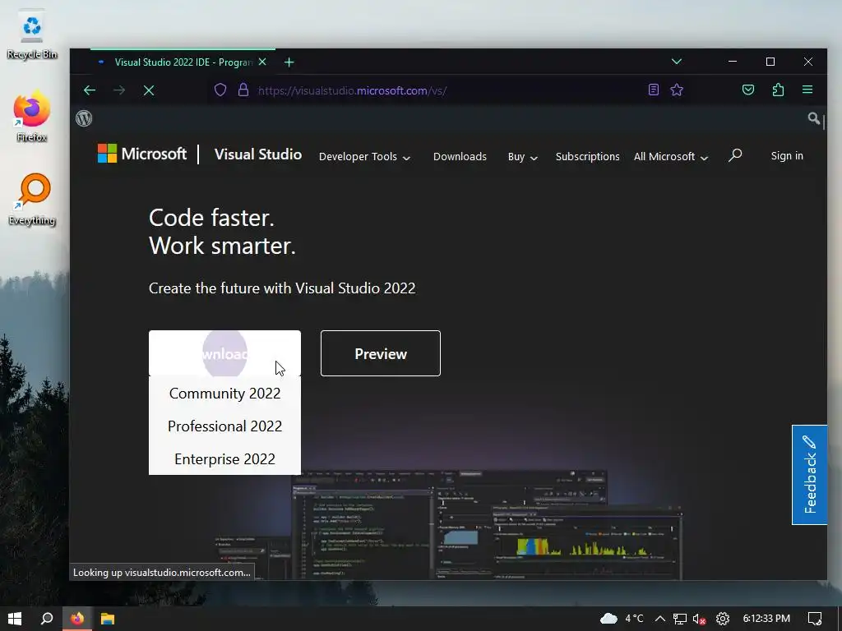Go back using the browser back arrow
This screenshot has width=842, height=631.
[90, 90]
